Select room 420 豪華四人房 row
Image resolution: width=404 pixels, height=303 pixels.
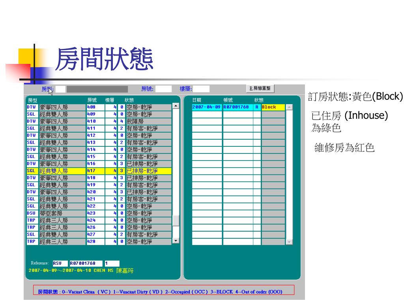(x=99, y=192)
